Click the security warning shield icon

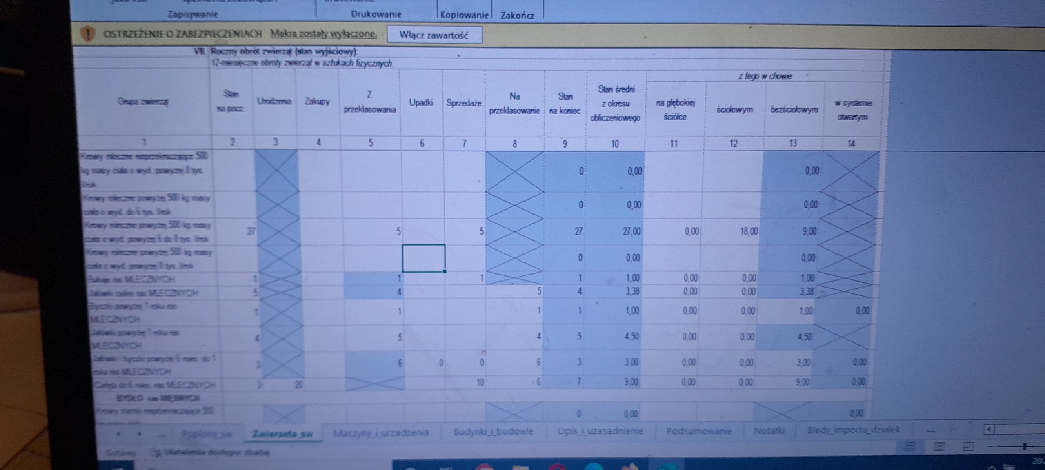88,34
